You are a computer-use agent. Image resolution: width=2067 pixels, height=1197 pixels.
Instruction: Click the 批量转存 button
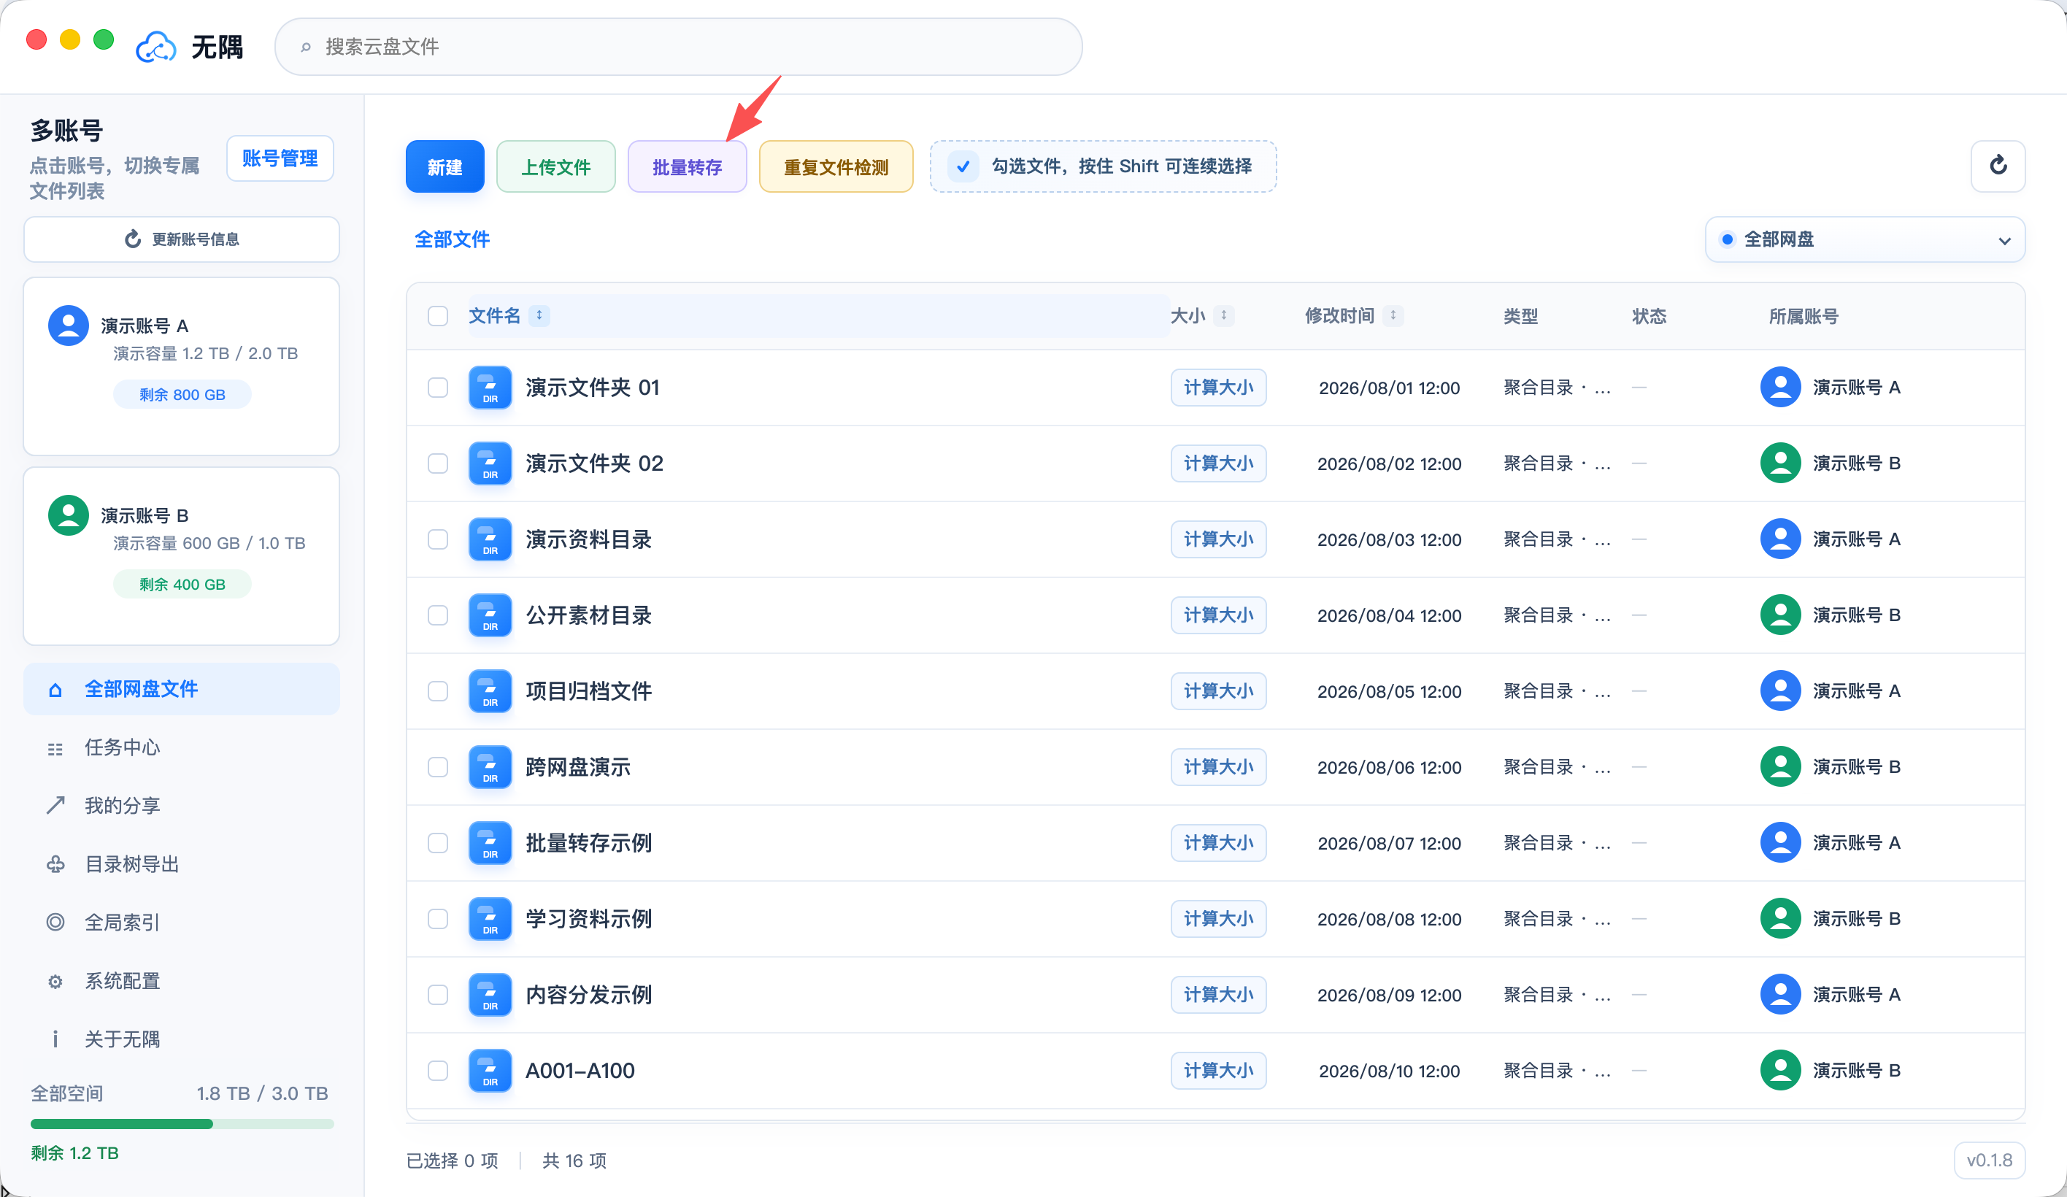pos(688,166)
